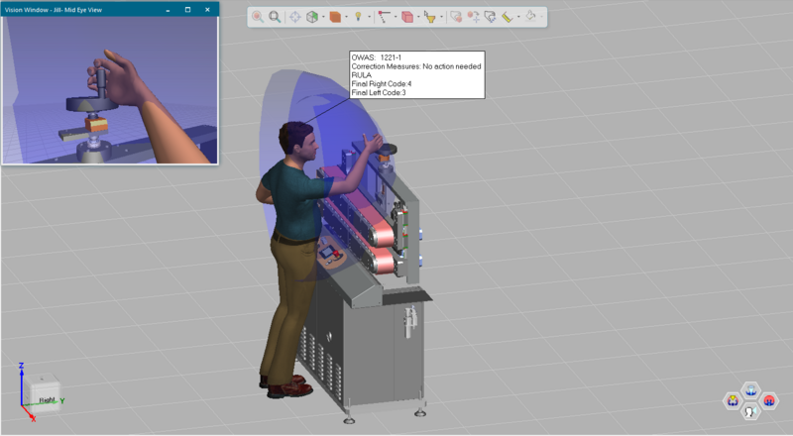793x436 pixels.
Task: Maximize the Vision Window
Action: [x=187, y=10]
